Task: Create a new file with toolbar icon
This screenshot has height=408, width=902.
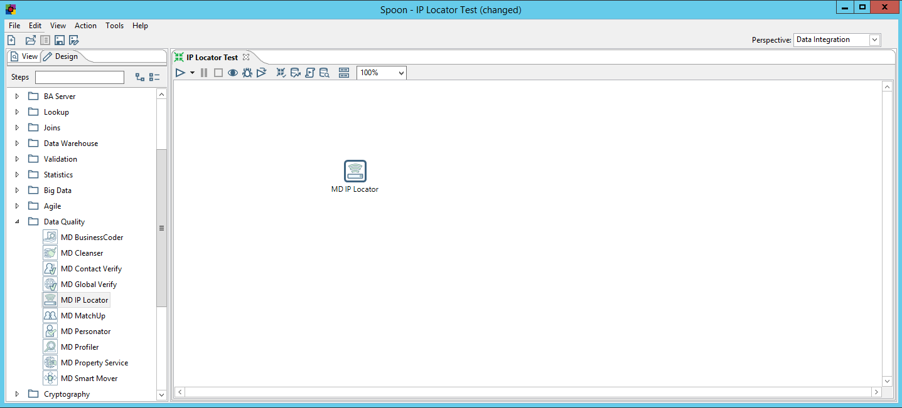Action: [x=11, y=40]
